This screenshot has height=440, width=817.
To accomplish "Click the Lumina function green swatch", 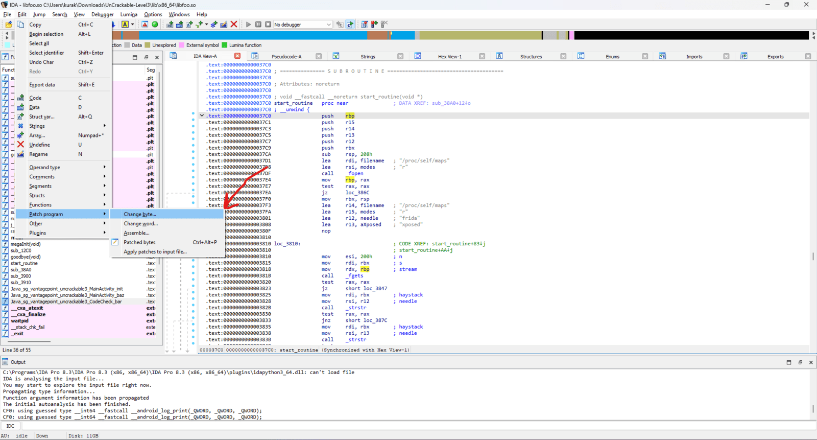I will 224,45.
